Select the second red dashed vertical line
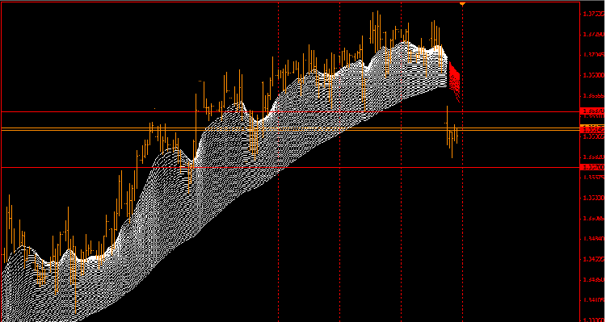The width and height of the screenshot is (606, 322). coord(339,162)
